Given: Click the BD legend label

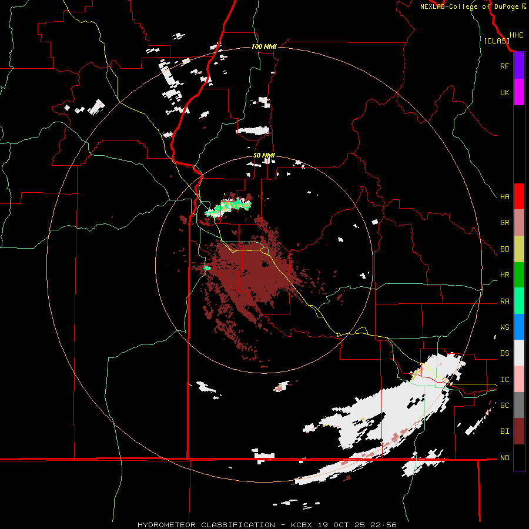Looking at the screenshot, I should tap(504, 249).
